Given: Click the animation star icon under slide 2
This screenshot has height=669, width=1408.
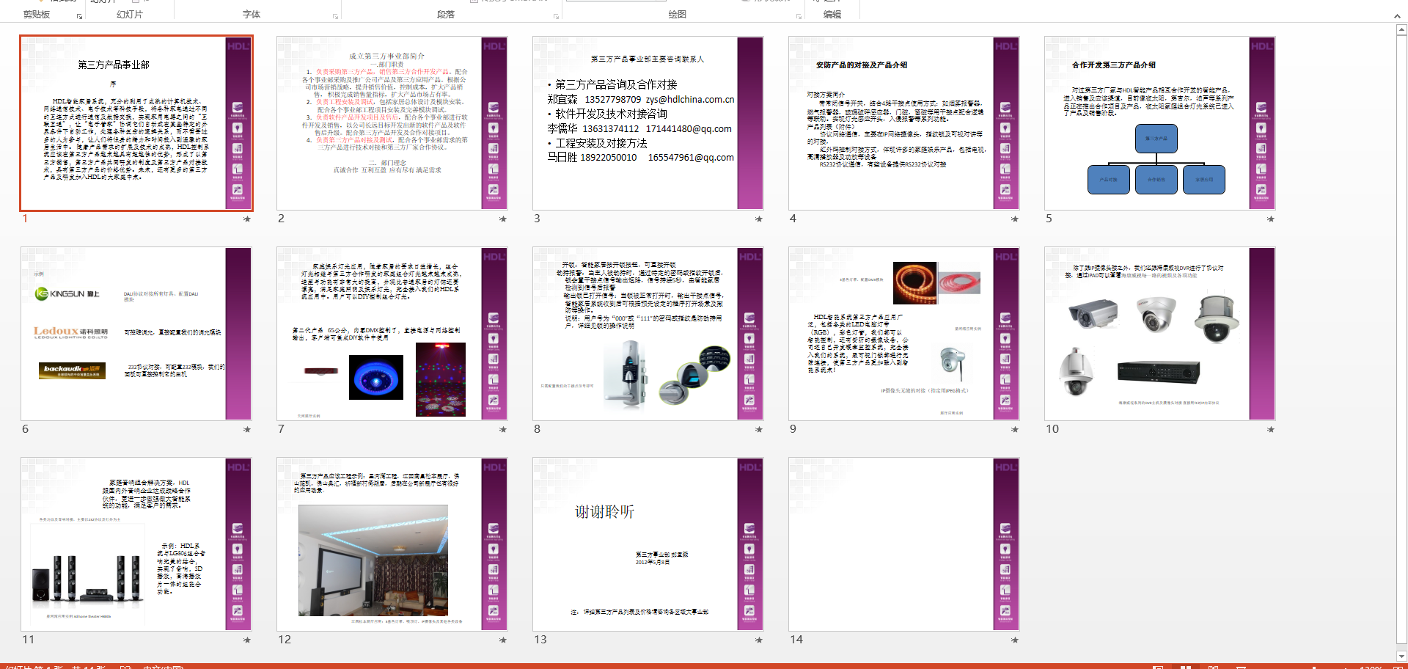Looking at the screenshot, I should 503,219.
